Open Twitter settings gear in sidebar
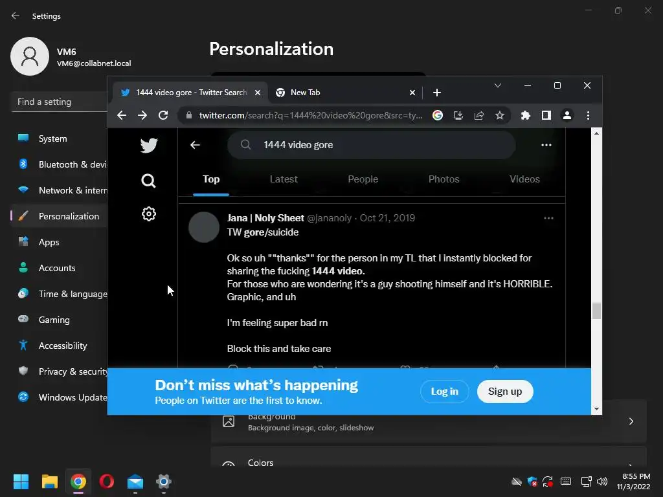This screenshot has height=497, width=663. point(149,214)
